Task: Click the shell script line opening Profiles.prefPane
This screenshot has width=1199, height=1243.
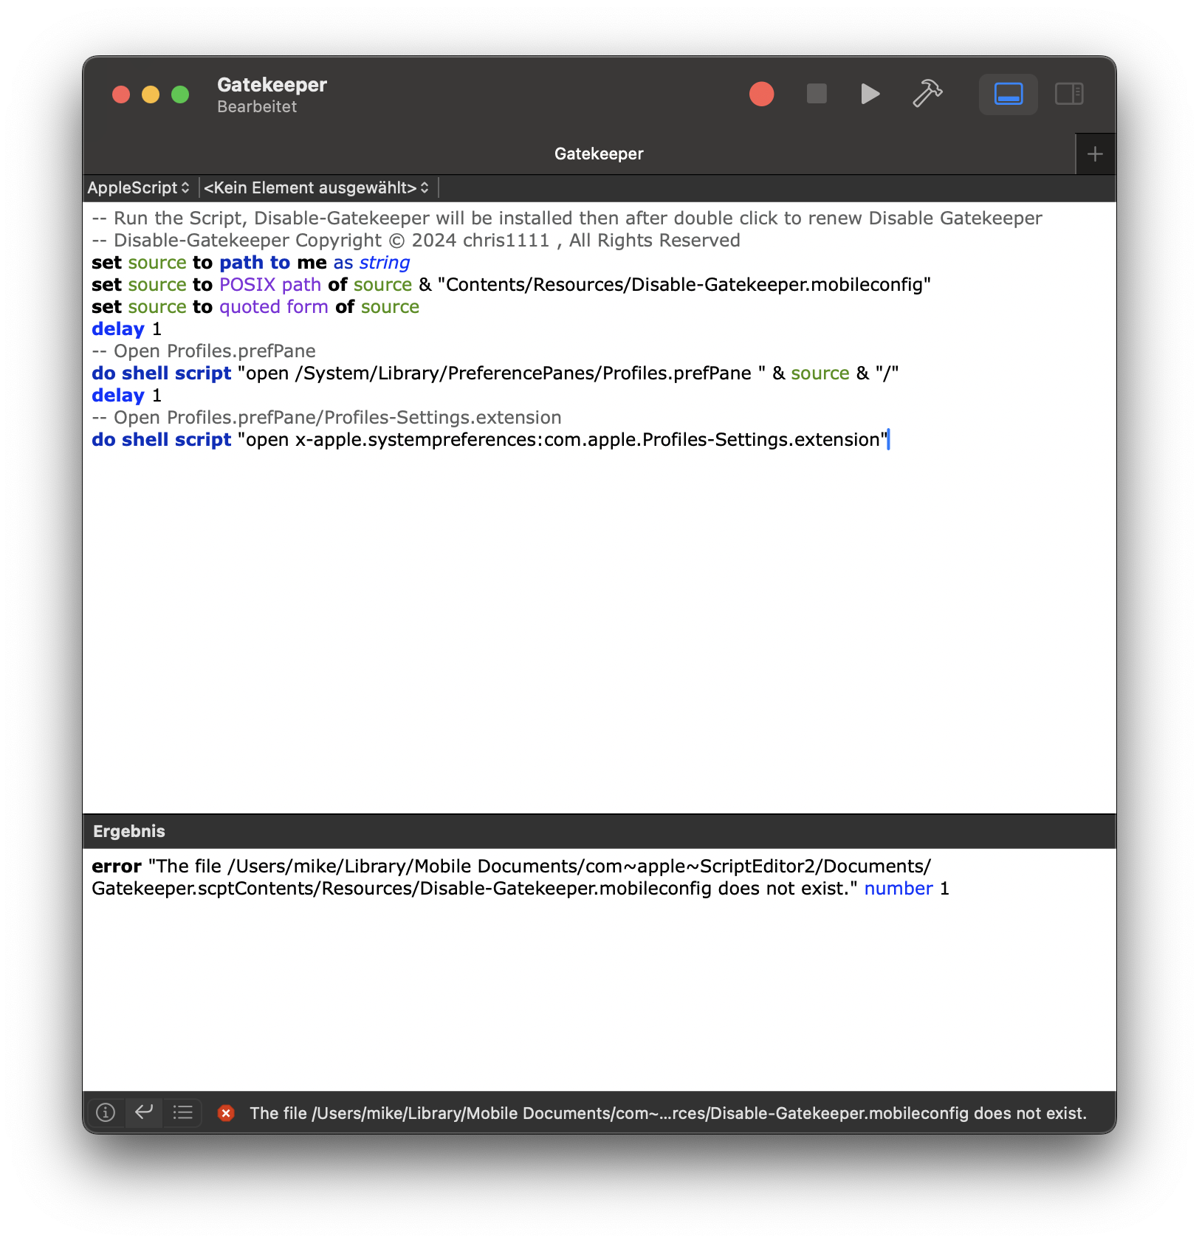Action: [495, 373]
